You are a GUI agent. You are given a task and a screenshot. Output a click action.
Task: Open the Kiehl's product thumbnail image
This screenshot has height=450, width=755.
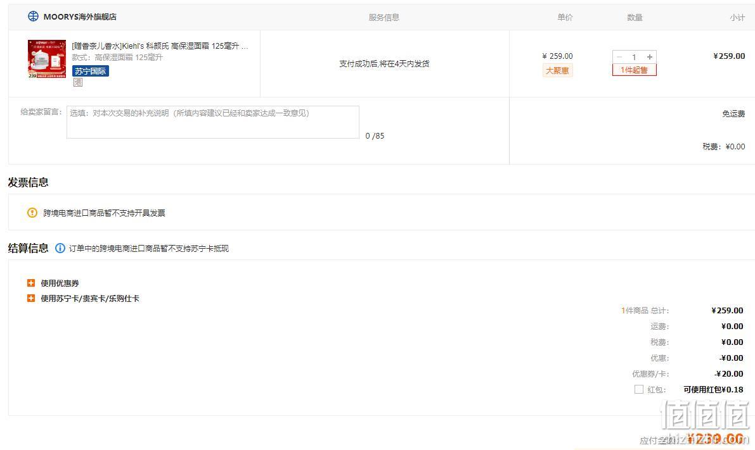(47, 59)
